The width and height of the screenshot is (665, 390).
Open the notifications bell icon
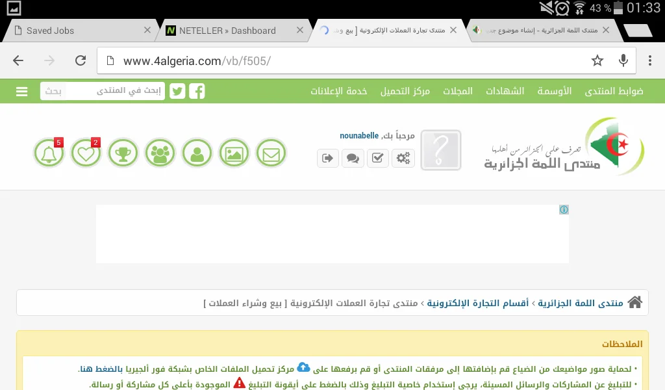[49, 154]
